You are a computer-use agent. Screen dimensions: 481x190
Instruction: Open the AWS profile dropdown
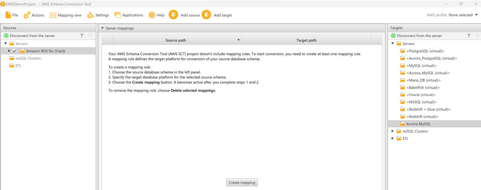[452, 15]
